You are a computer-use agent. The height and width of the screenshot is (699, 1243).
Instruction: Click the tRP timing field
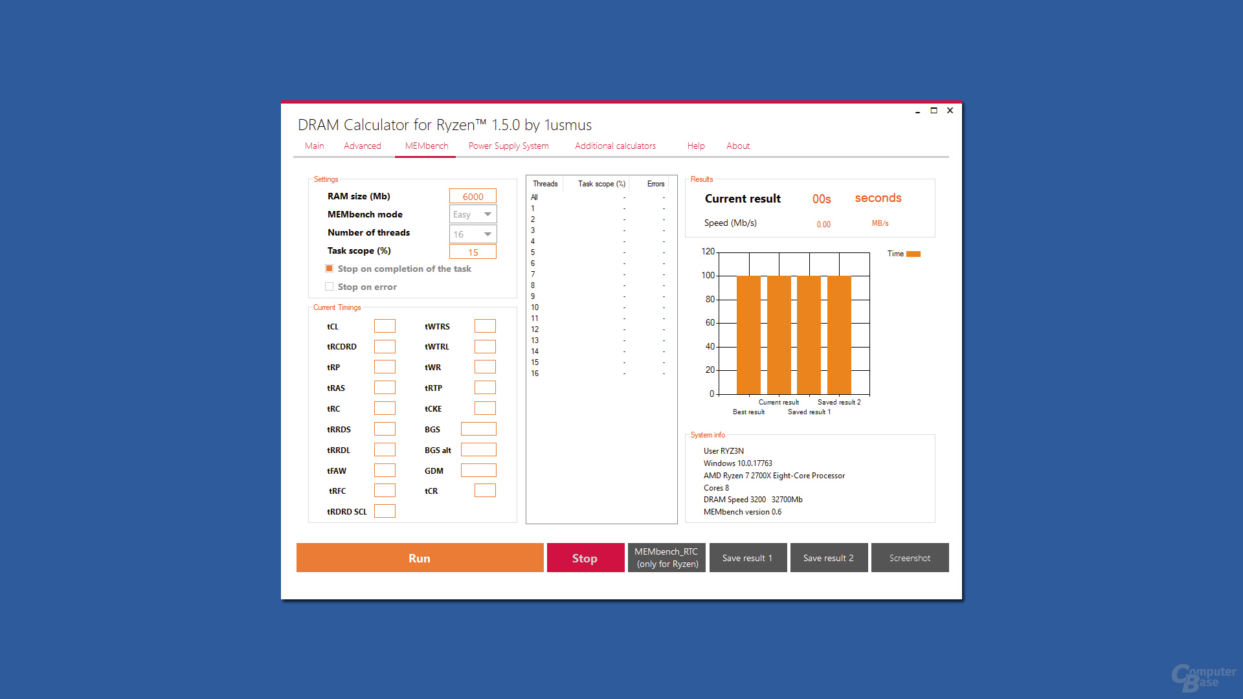click(385, 367)
